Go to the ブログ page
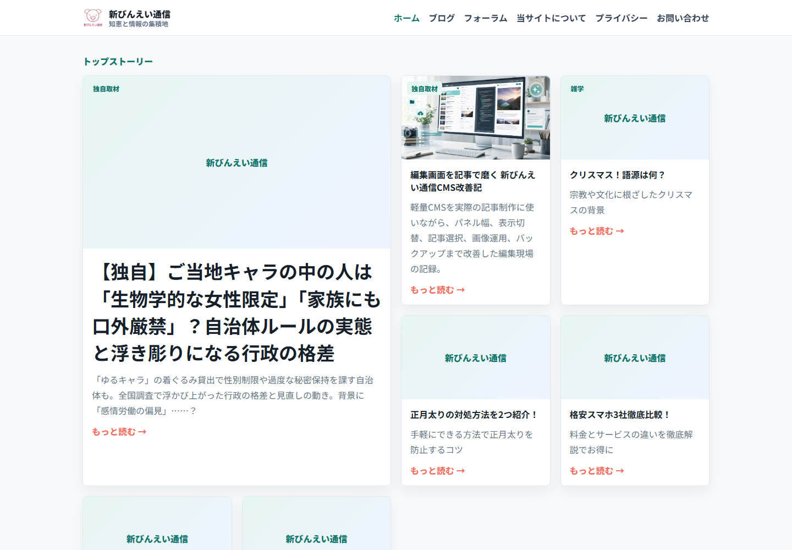The height and width of the screenshot is (550, 792). tap(442, 18)
